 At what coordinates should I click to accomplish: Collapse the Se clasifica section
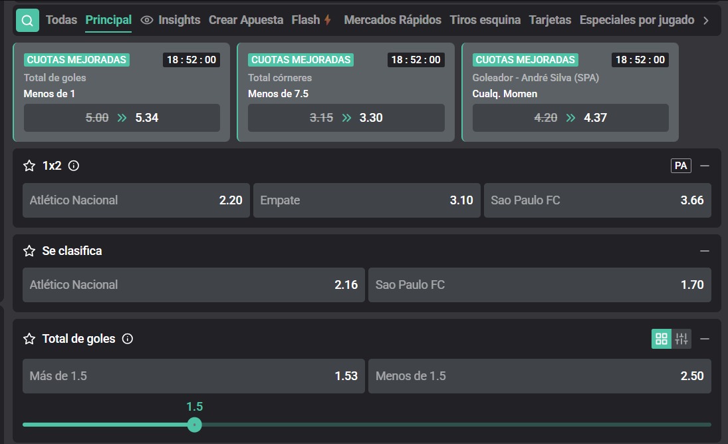point(705,251)
